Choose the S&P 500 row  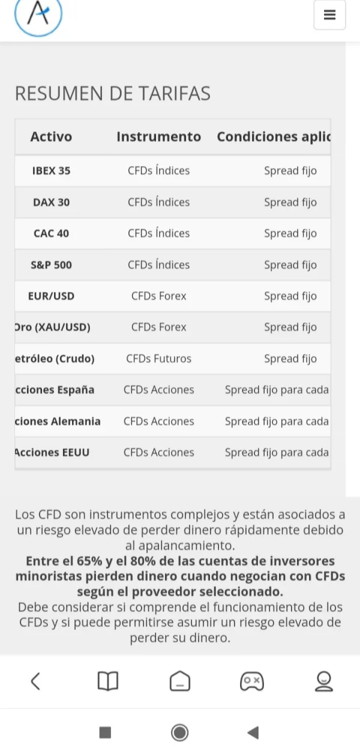(51, 265)
